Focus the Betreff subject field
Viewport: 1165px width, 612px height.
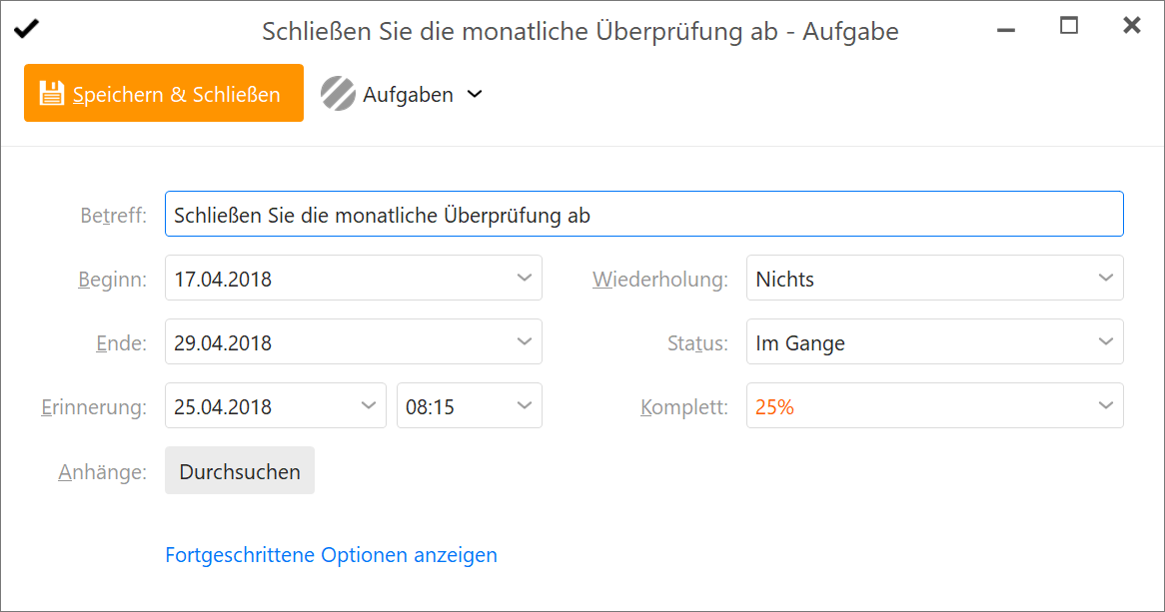(x=644, y=214)
